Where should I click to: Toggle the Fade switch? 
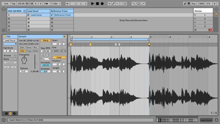pyautogui.click(x=29, y=51)
